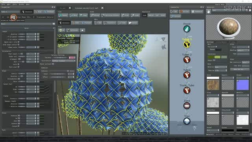Click the navigation gizmo icon in viewport
The width and height of the screenshot is (252, 142).
pyautogui.click(x=163, y=39)
